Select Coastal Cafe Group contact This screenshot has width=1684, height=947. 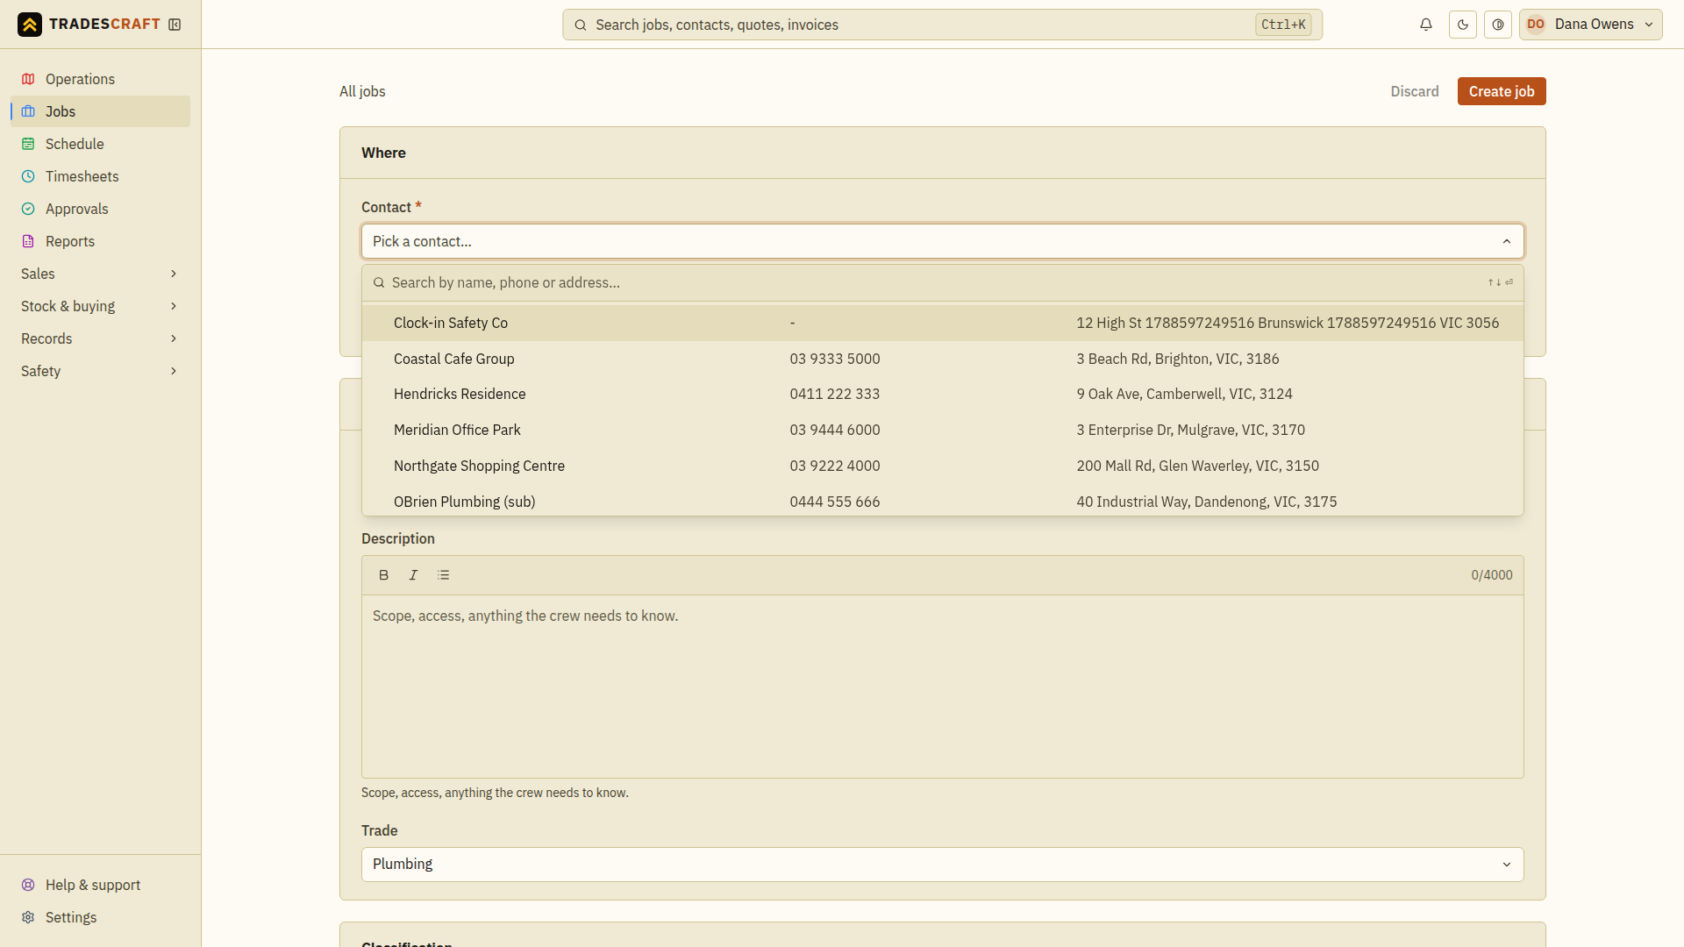point(942,359)
